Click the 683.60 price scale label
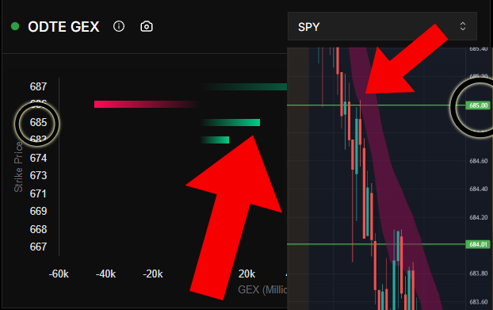Screen dimensions: 493x310 [479, 302]
